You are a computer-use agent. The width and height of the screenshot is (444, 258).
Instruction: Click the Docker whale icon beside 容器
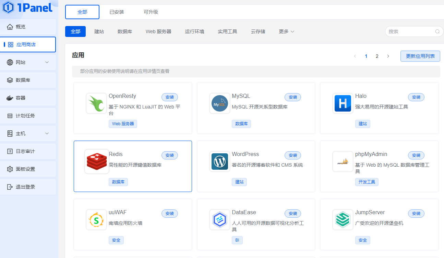10,98
